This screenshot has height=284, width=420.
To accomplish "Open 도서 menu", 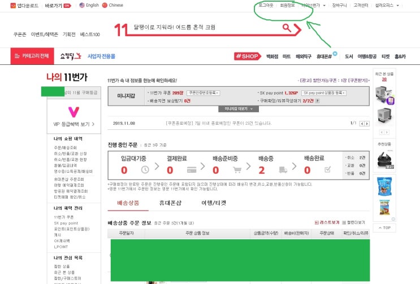I will [x=349, y=56].
